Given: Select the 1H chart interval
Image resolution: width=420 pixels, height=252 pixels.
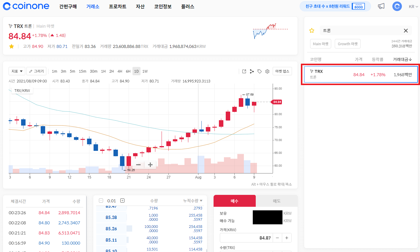Looking at the screenshot, I should click(x=103, y=71).
